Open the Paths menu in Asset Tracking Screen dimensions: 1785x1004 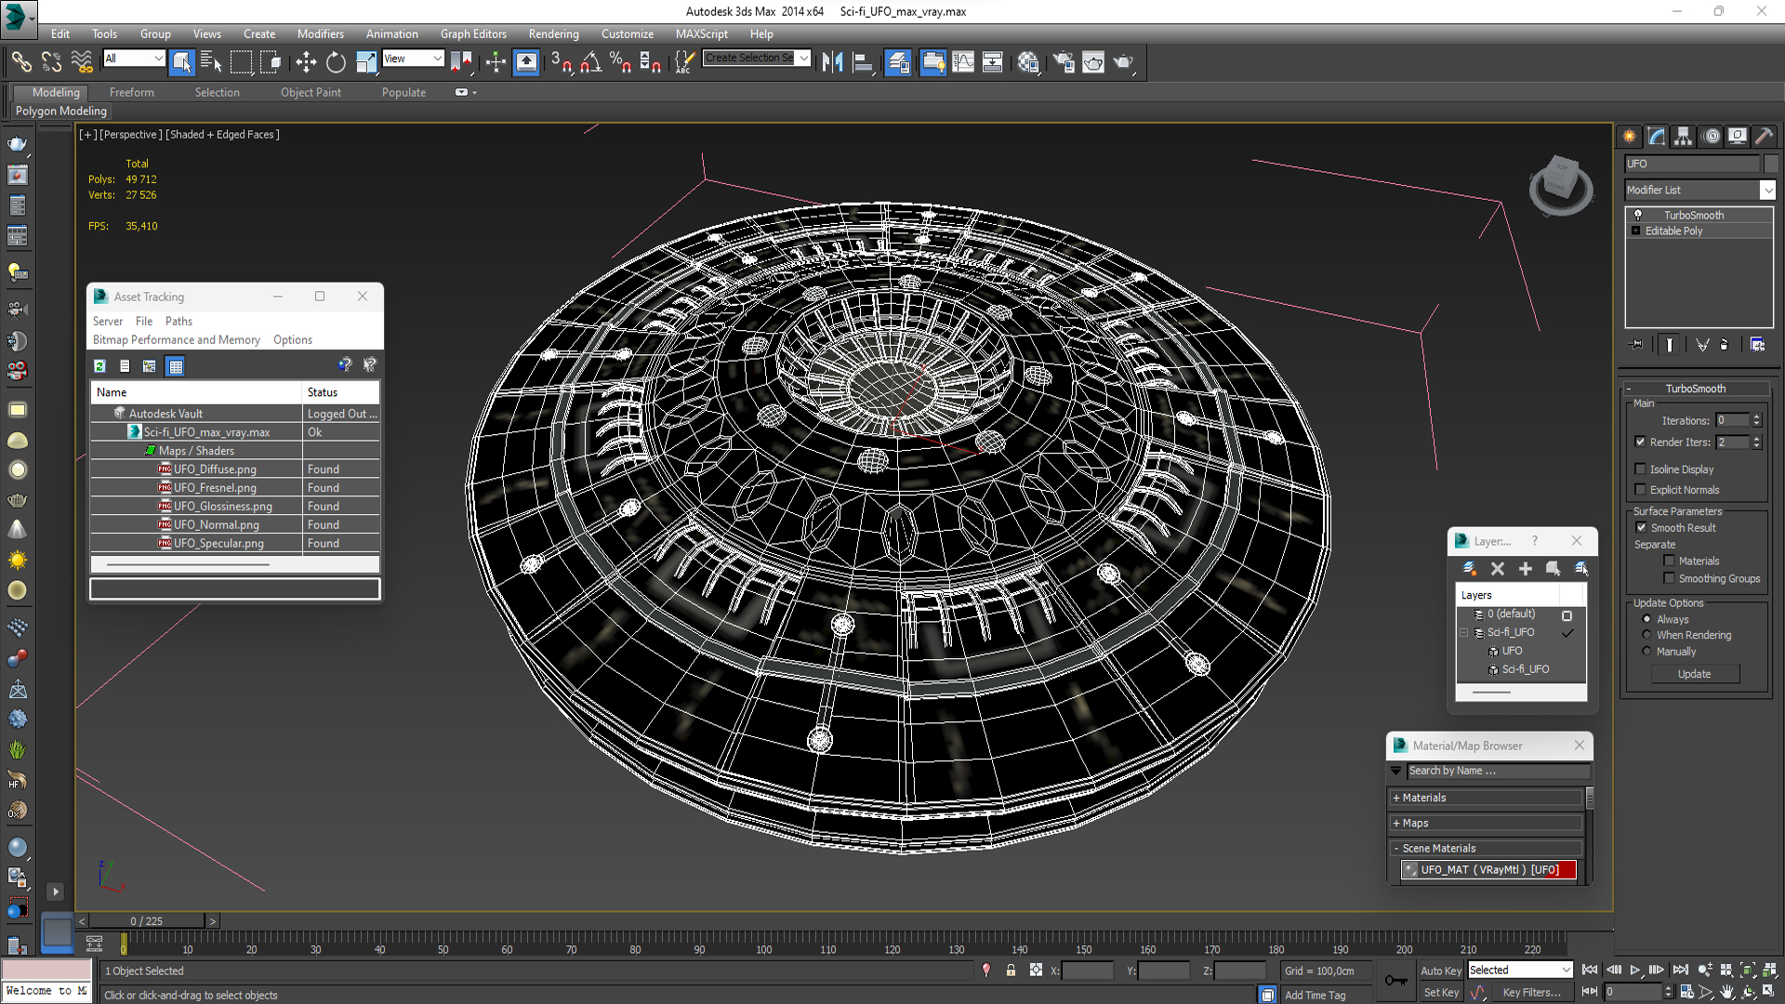tap(178, 321)
